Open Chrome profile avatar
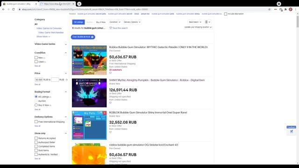Image resolution: width=299 pixels, height=168 pixels. (291, 9)
